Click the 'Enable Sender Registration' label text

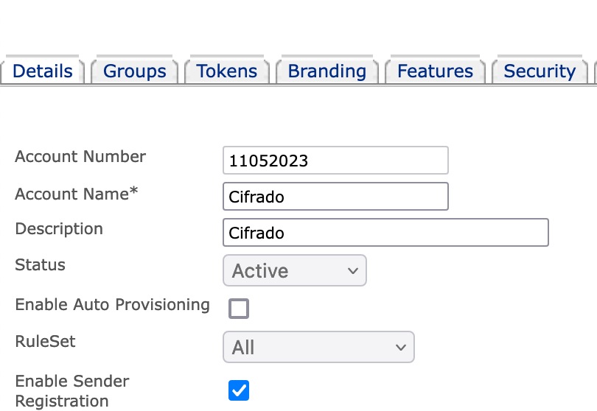tap(71, 391)
